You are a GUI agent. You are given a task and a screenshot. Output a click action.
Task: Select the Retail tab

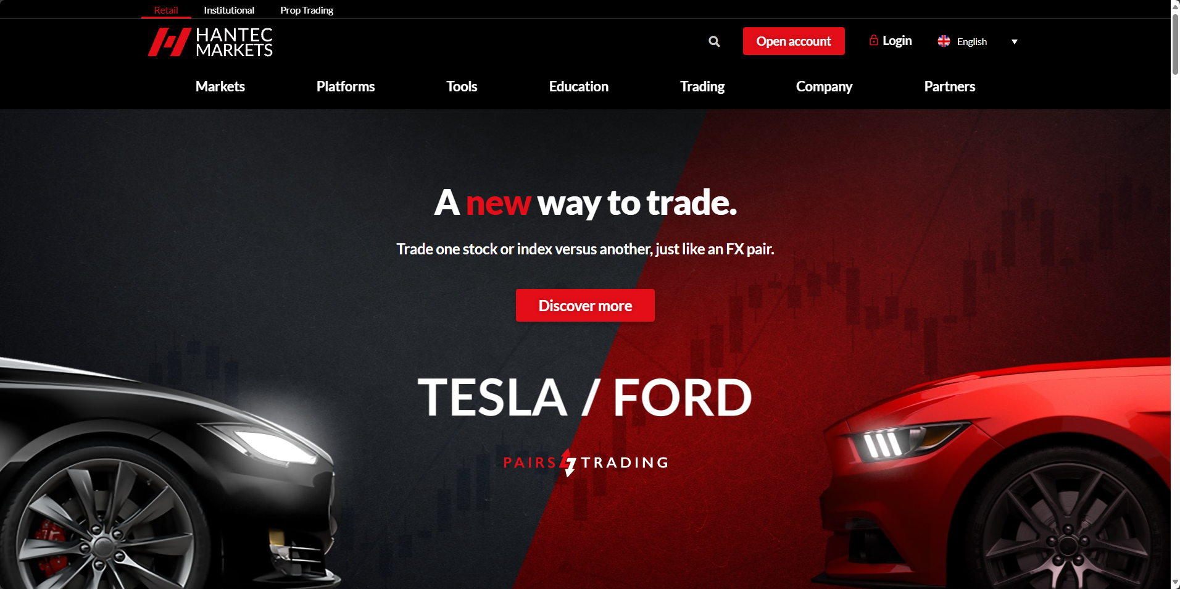[166, 10]
